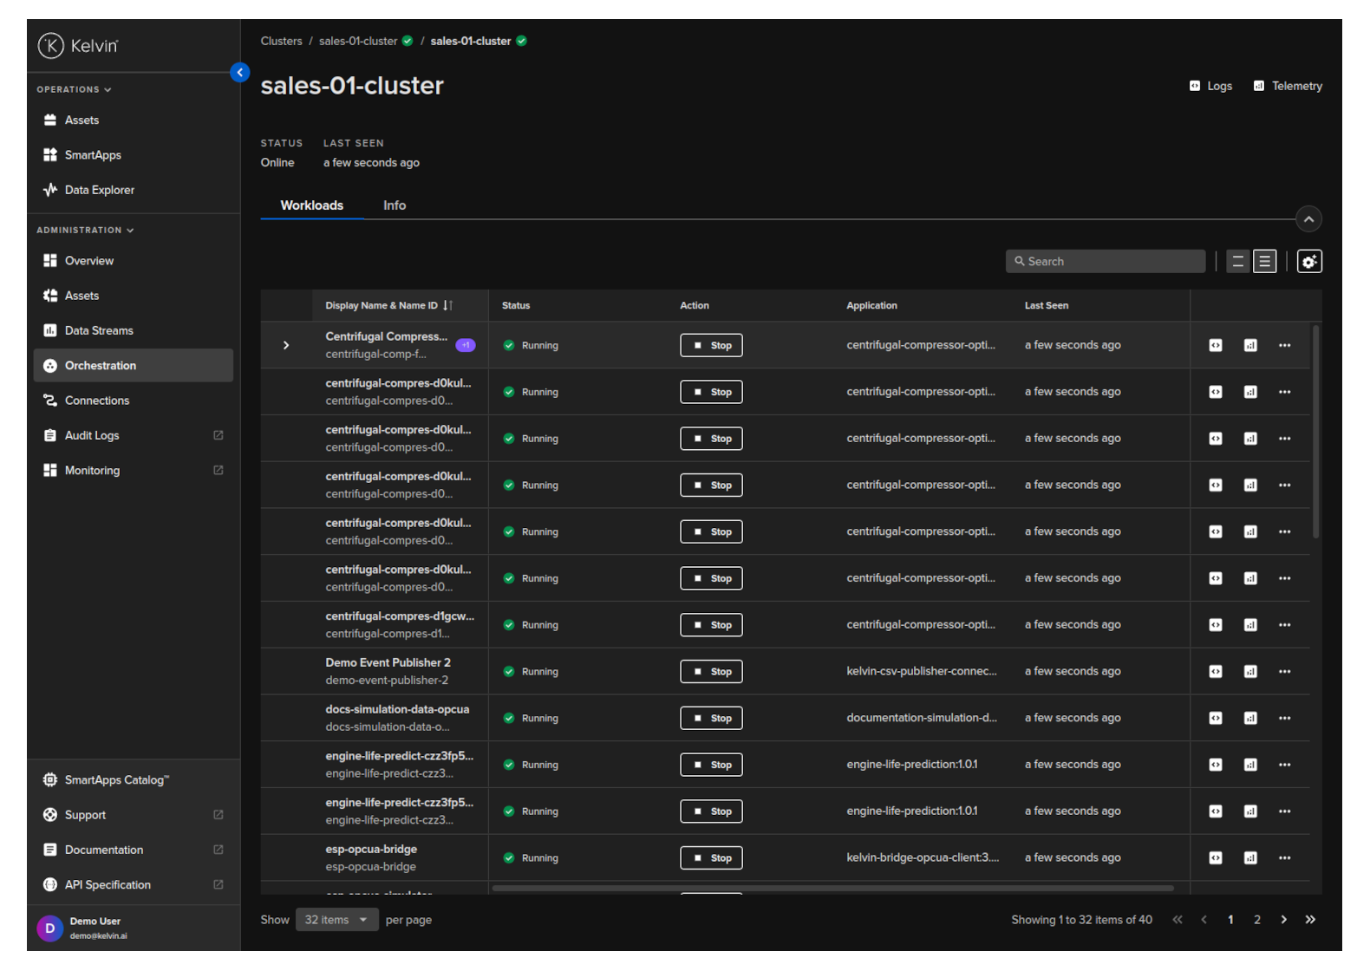Open the Telemetry view in header
Viewport: 1370px width, 971px height.
1288,86
